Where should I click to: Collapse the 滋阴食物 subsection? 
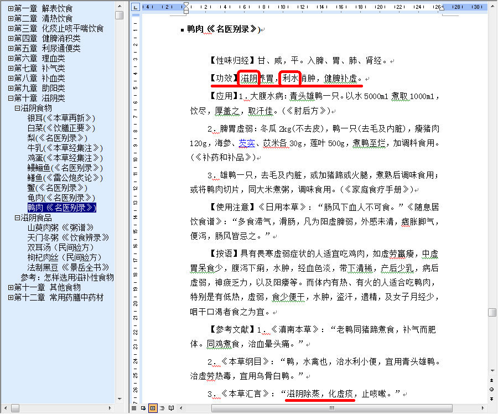17,108
